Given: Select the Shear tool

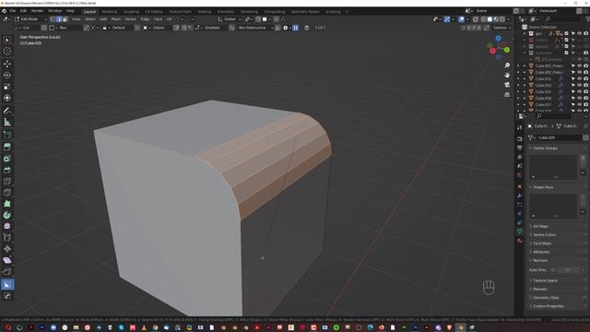Looking at the screenshot, I should click(7, 260).
